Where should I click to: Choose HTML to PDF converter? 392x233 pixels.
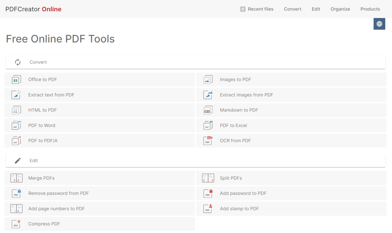click(x=100, y=110)
